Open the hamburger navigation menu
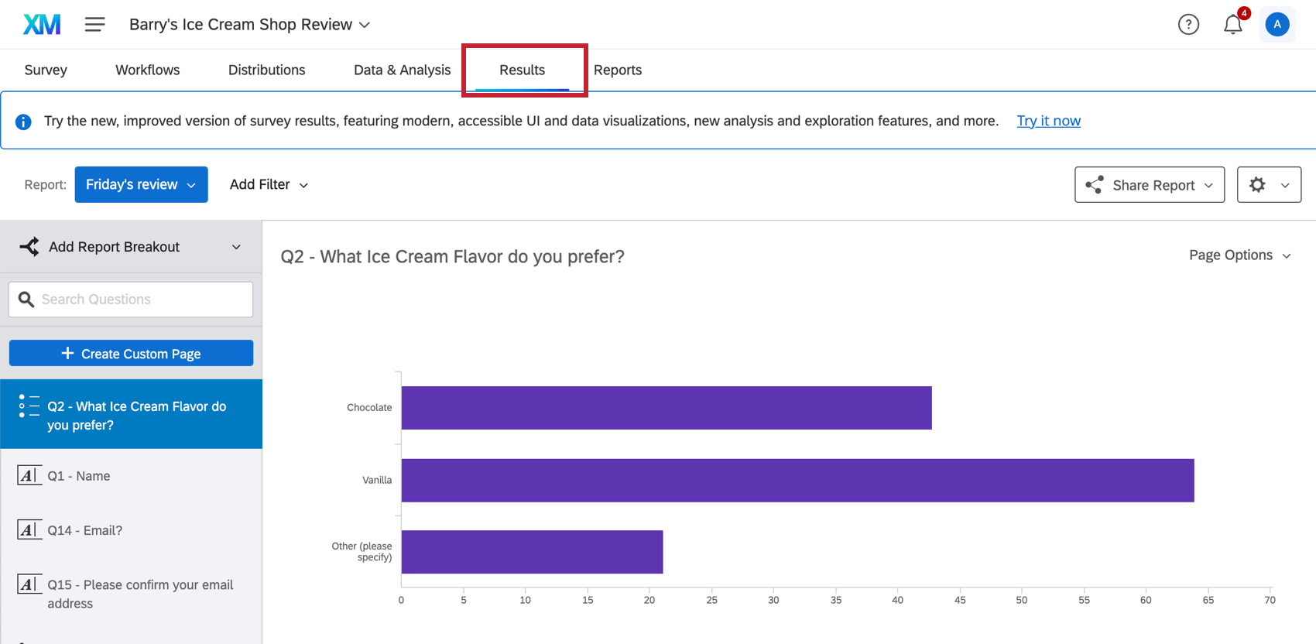 [94, 24]
